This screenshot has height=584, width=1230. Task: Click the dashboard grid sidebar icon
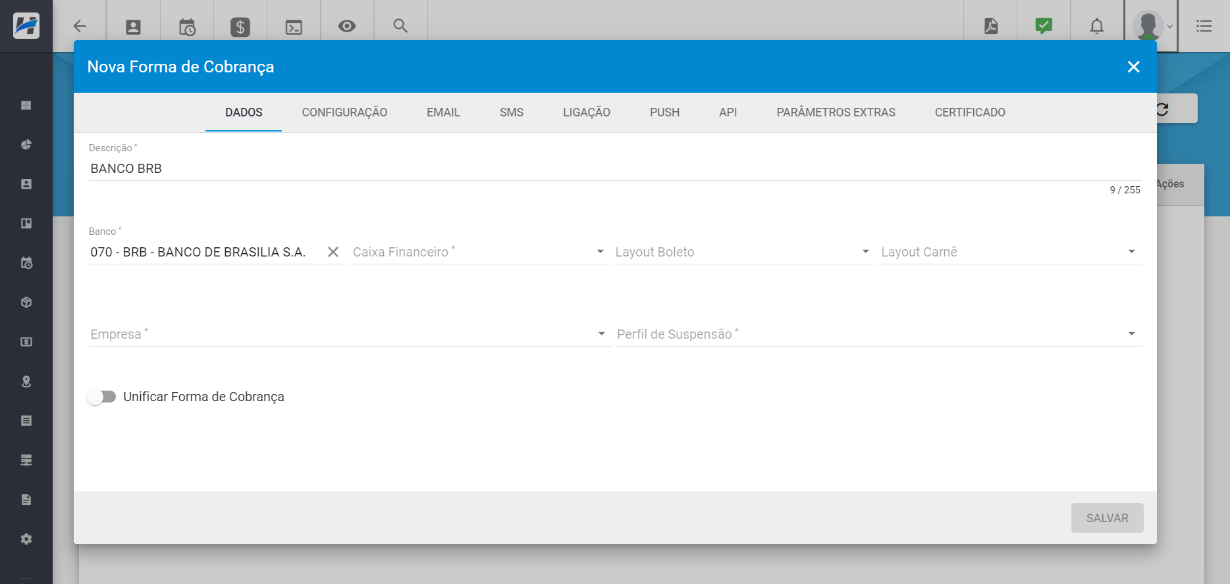click(x=26, y=105)
